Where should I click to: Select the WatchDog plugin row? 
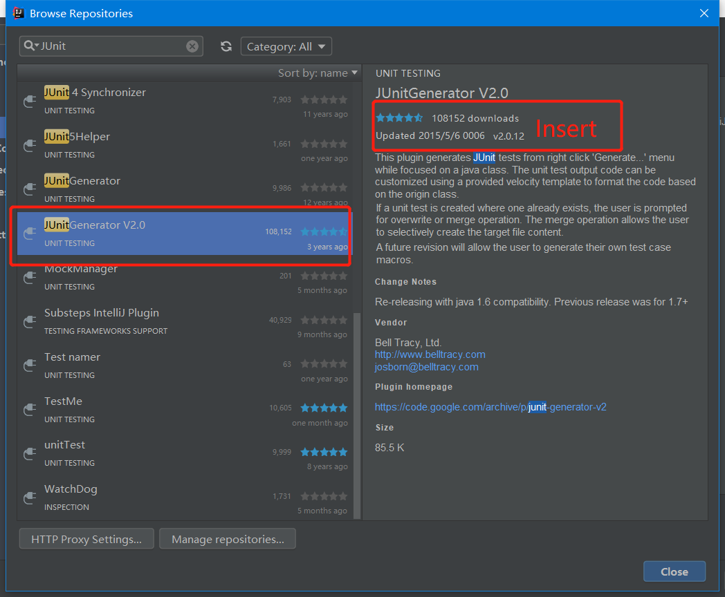[x=185, y=497]
